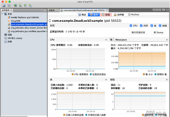This screenshot has height=117, width=170.
Task: Open the 抽样器 sampler tab
Action: pos(119,15)
